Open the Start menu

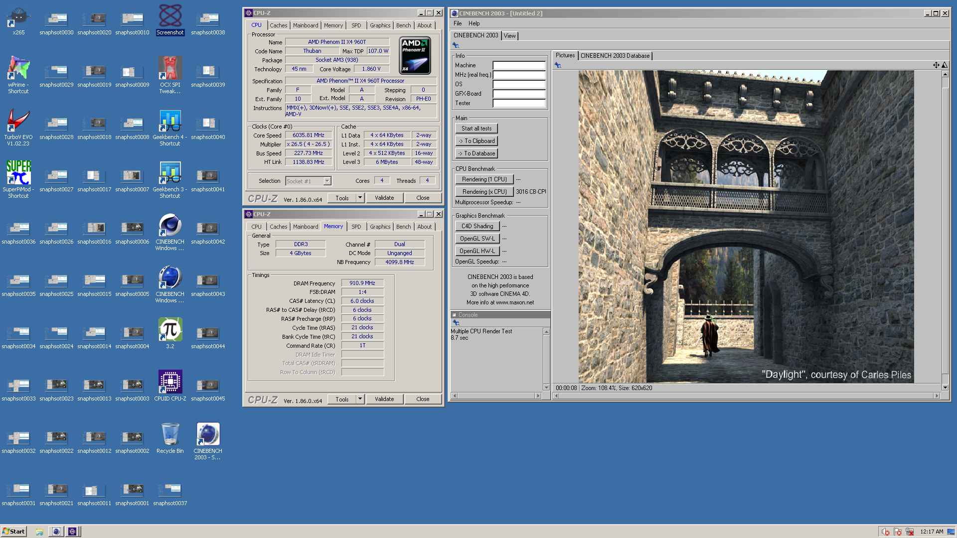(x=13, y=532)
